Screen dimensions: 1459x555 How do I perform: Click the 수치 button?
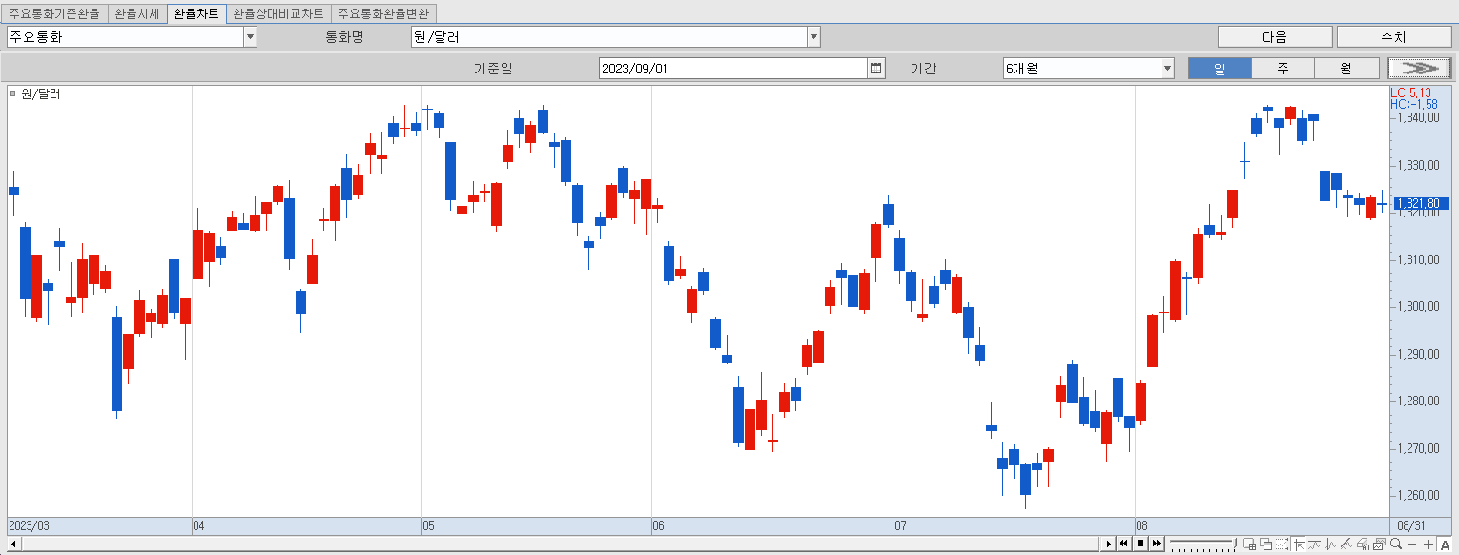pyautogui.click(x=1393, y=37)
